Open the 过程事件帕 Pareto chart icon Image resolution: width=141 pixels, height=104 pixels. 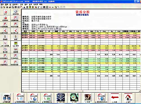(16, 18)
